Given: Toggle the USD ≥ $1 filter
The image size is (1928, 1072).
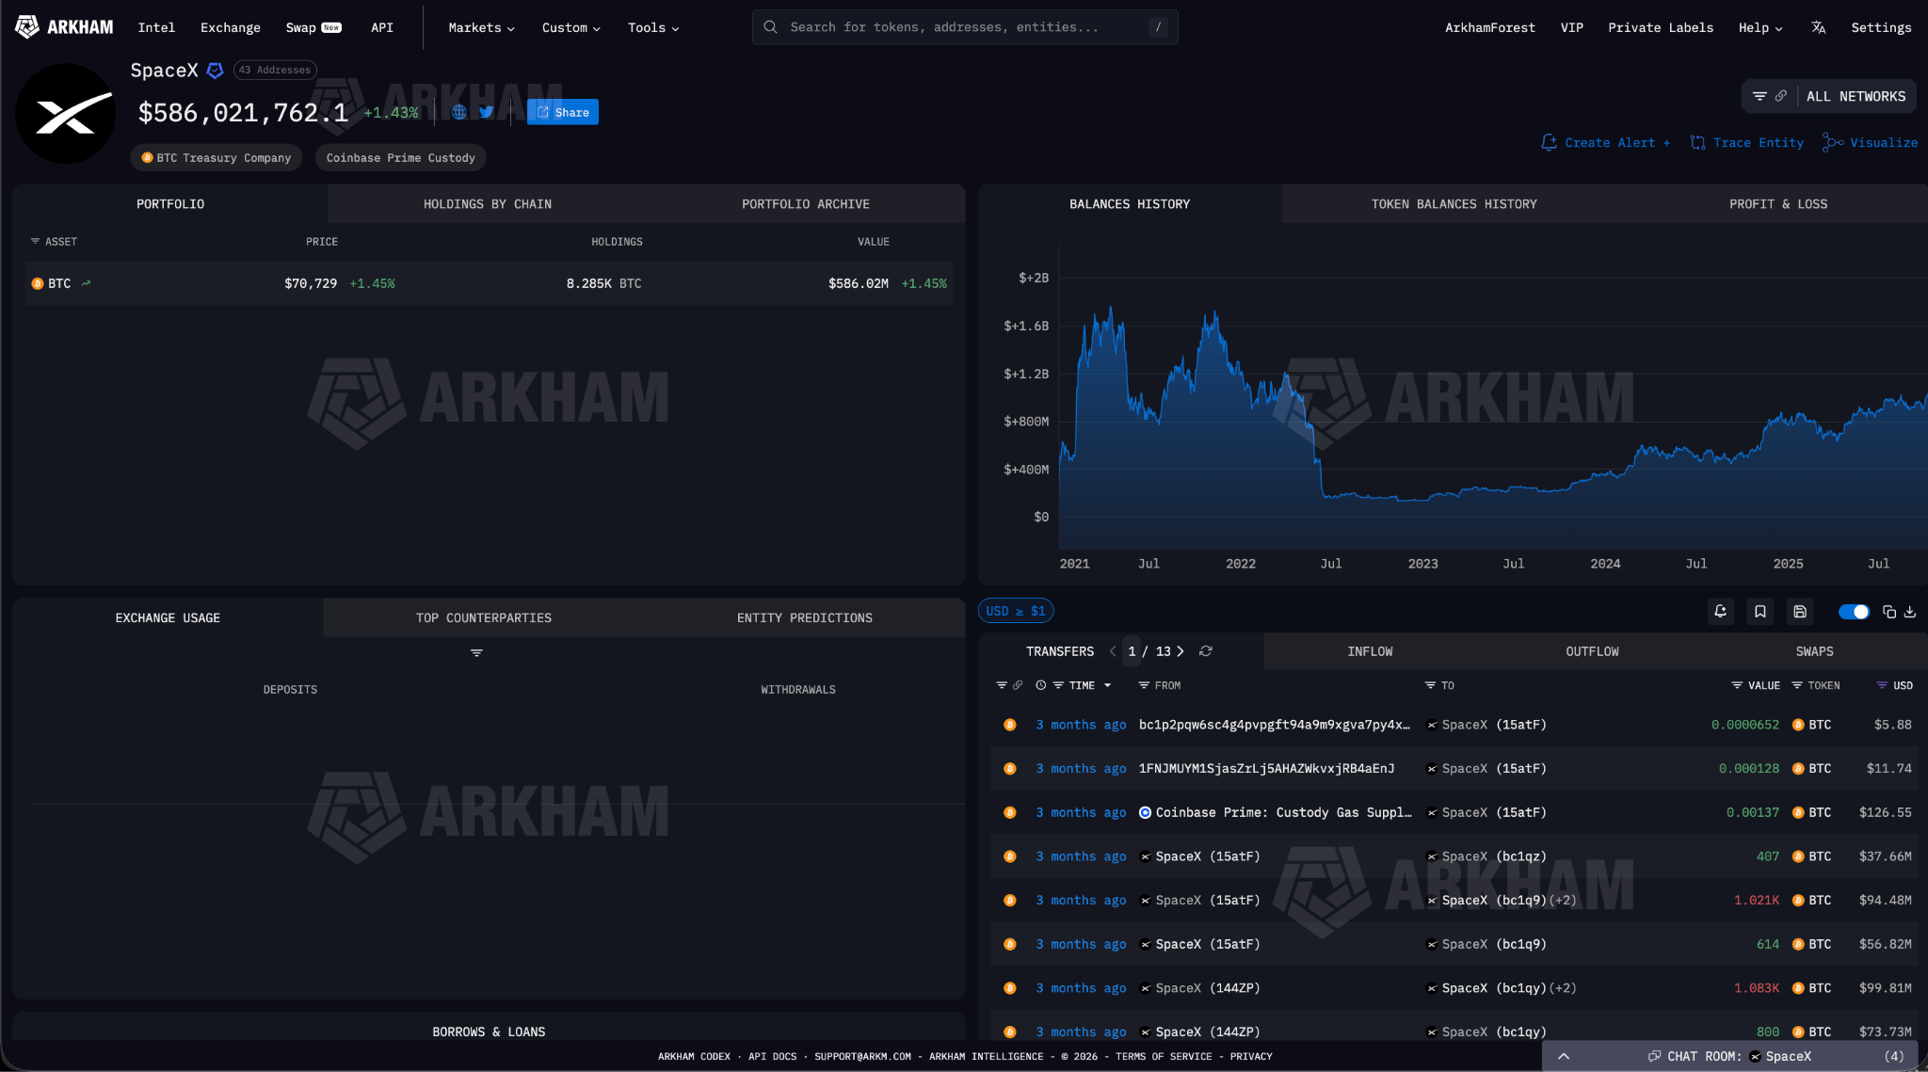Looking at the screenshot, I should 1015,611.
